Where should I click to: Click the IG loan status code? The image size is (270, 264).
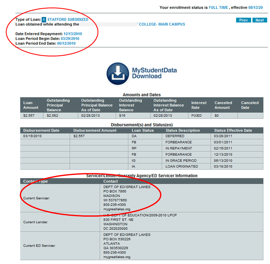click(x=133, y=161)
